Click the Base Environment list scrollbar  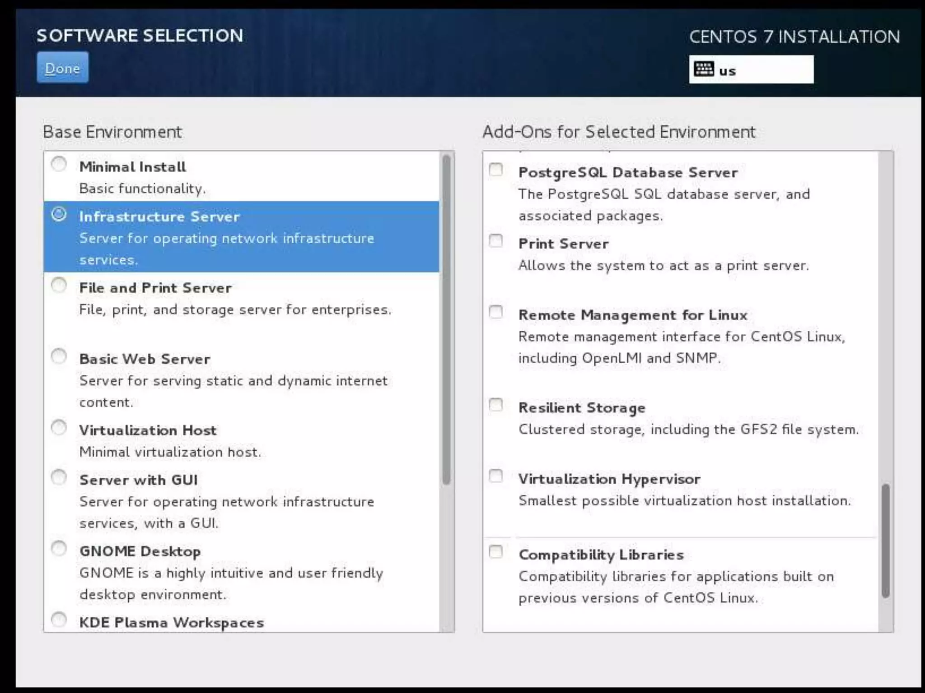[x=446, y=320]
